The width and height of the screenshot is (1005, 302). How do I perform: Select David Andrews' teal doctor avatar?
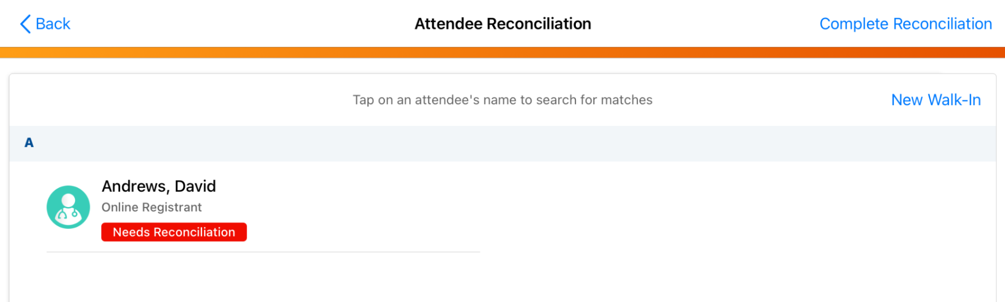click(x=68, y=207)
